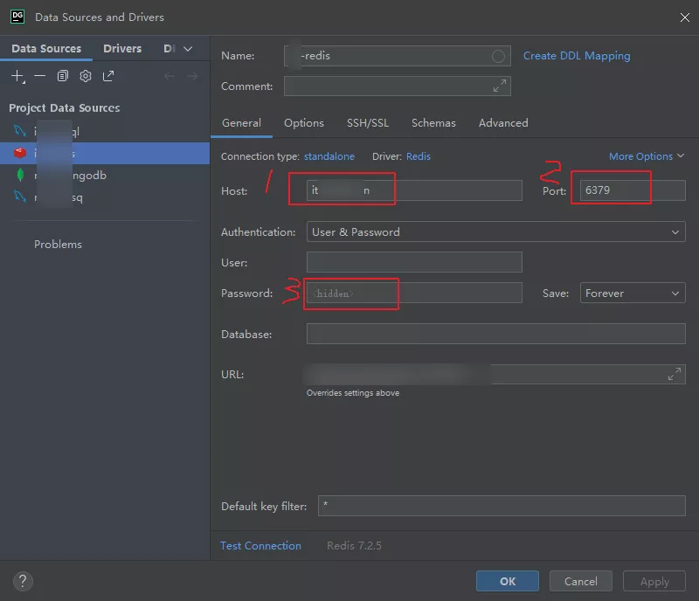Click the Redis driver link
The width and height of the screenshot is (699, 601).
point(419,156)
